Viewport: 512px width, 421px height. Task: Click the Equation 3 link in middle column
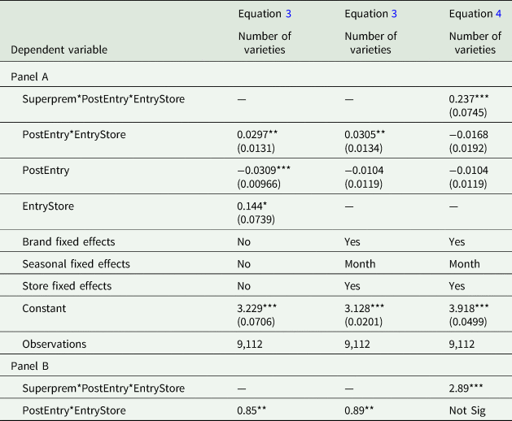(392, 14)
